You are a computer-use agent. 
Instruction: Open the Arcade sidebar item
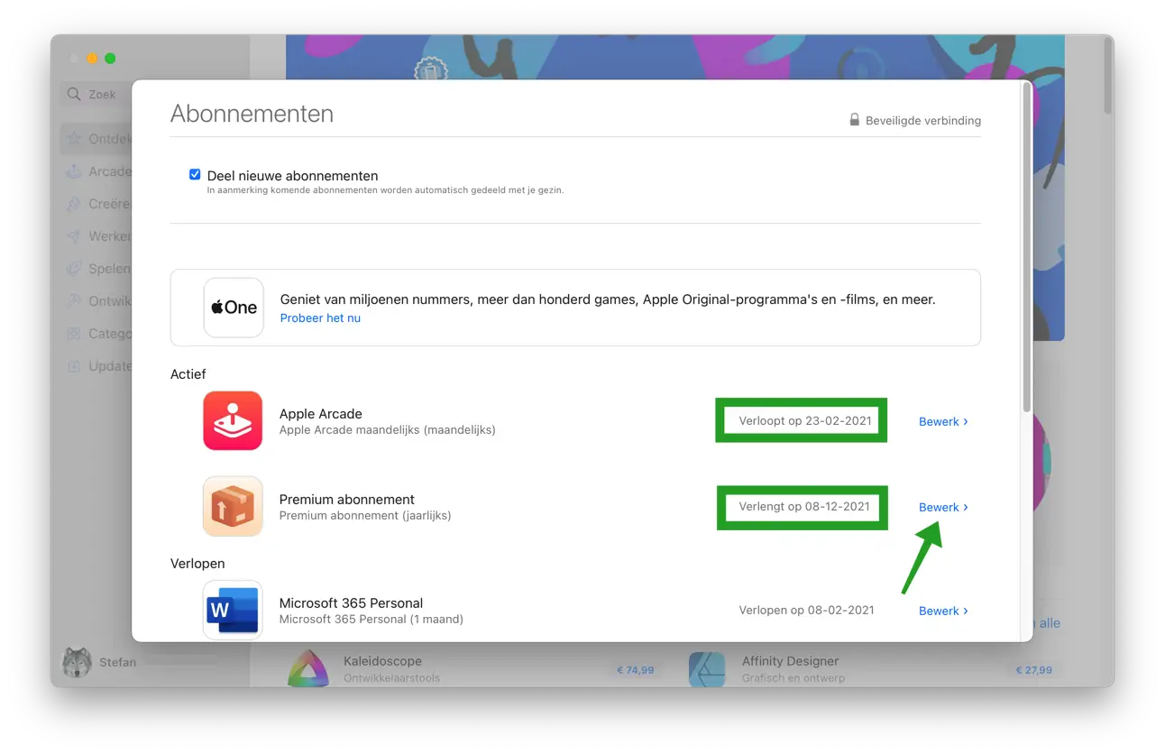97,171
